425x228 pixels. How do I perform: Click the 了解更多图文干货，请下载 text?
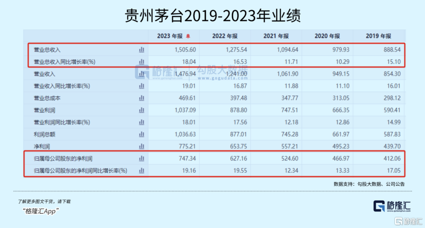(x=44, y=202)
